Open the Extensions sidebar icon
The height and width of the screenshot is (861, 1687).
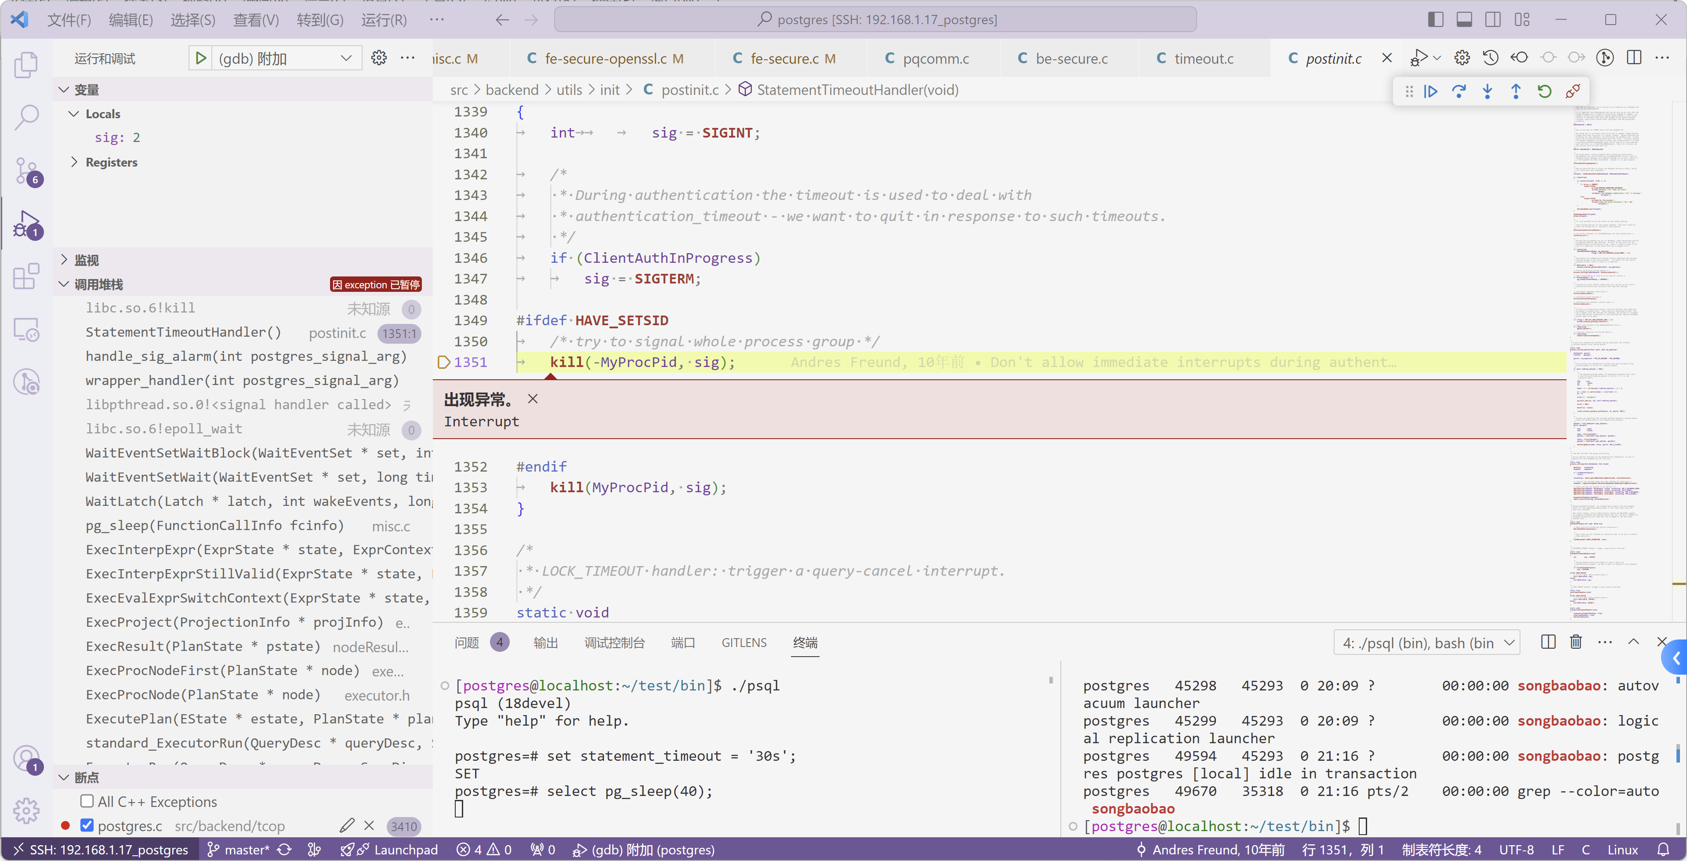(26, 276)
